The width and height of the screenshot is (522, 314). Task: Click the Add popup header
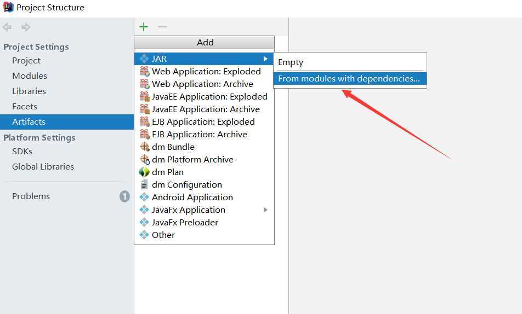point(204,43)
